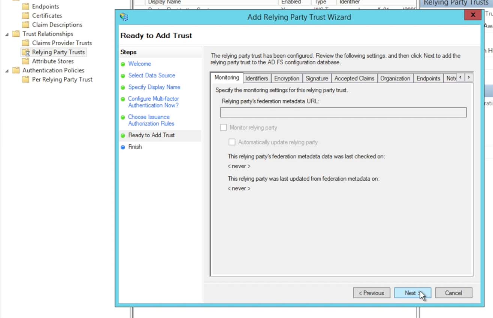Click the Relying Party Trusts folder icon
The image size is (493, 318).
pos(25,52)
